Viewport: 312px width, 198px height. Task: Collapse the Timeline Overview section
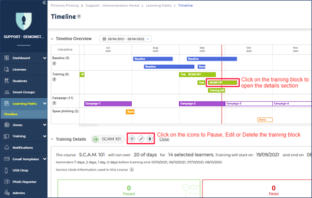pos(52,39)
